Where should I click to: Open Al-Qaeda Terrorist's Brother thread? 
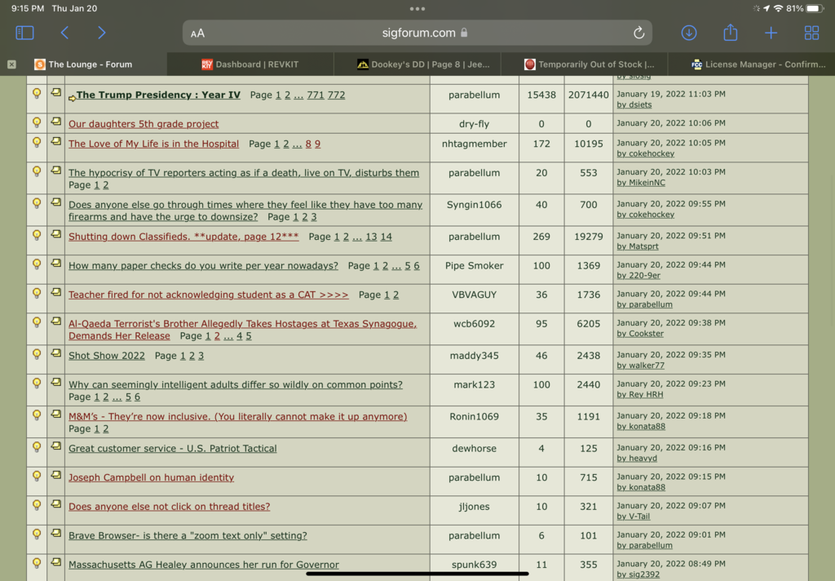pyautogui.click(x=242, y=330)
